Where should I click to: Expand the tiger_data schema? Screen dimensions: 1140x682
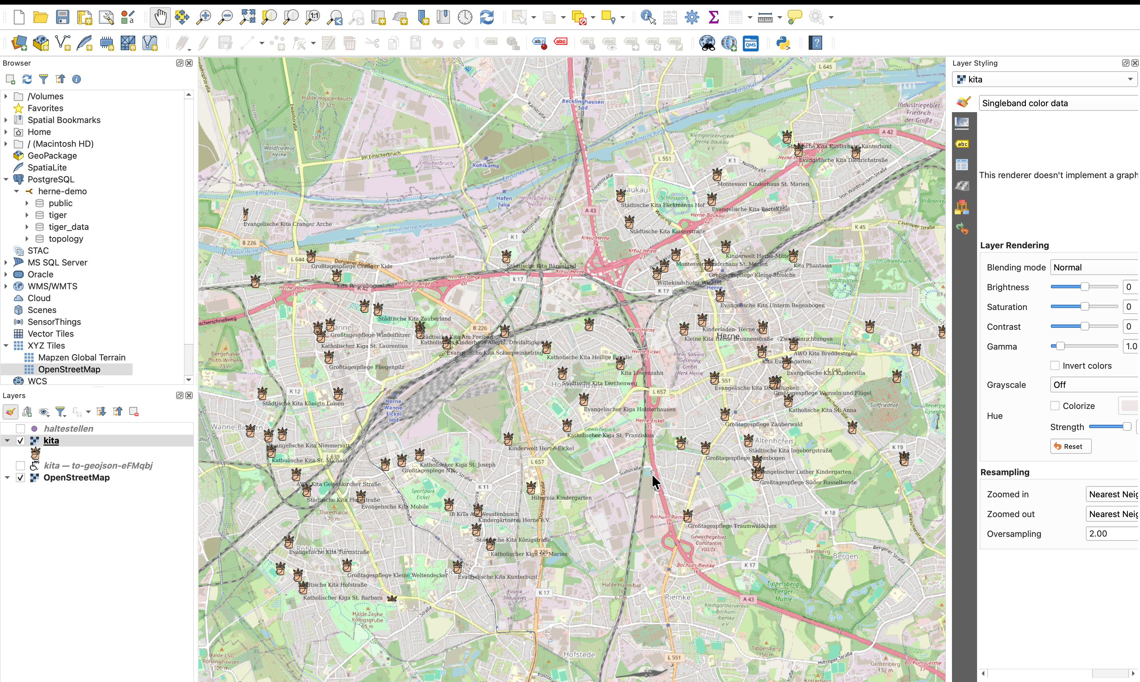coord(27,227)
